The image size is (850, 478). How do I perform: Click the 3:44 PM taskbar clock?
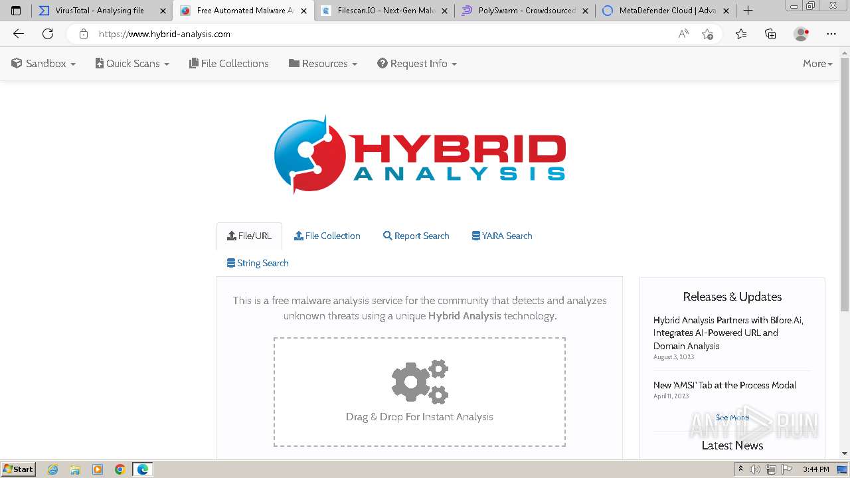pos(815,469)
